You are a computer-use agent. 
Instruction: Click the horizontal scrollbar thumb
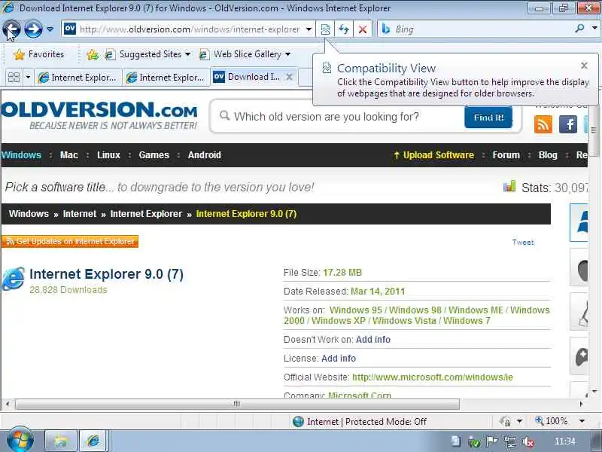[237, 404]
